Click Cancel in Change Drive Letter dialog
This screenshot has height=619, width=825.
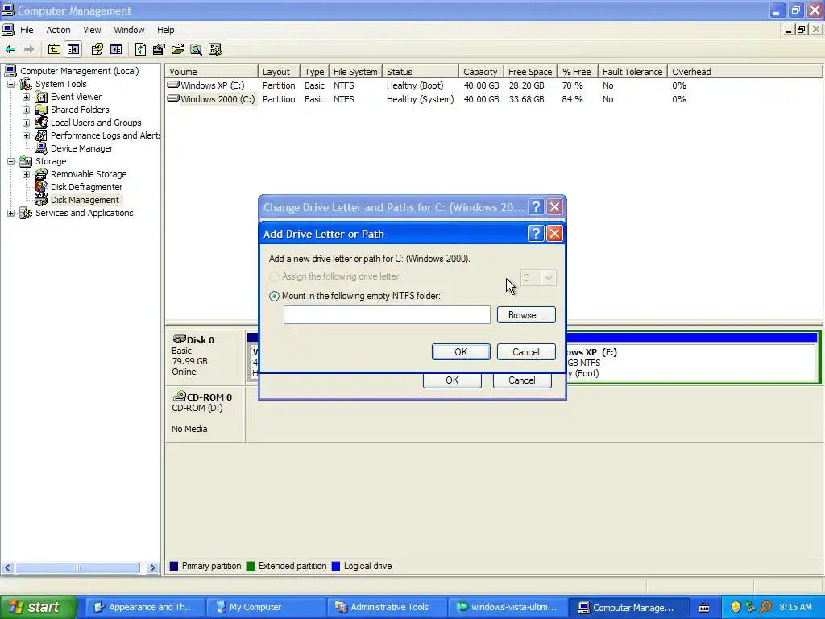click(522, 380)
